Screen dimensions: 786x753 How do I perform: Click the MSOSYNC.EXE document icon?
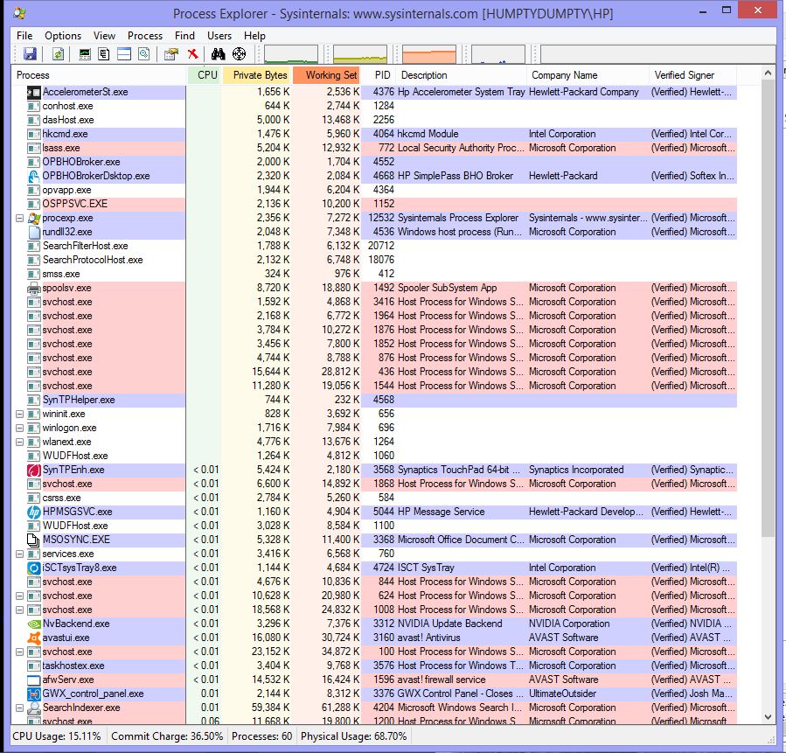click(33, 540)
